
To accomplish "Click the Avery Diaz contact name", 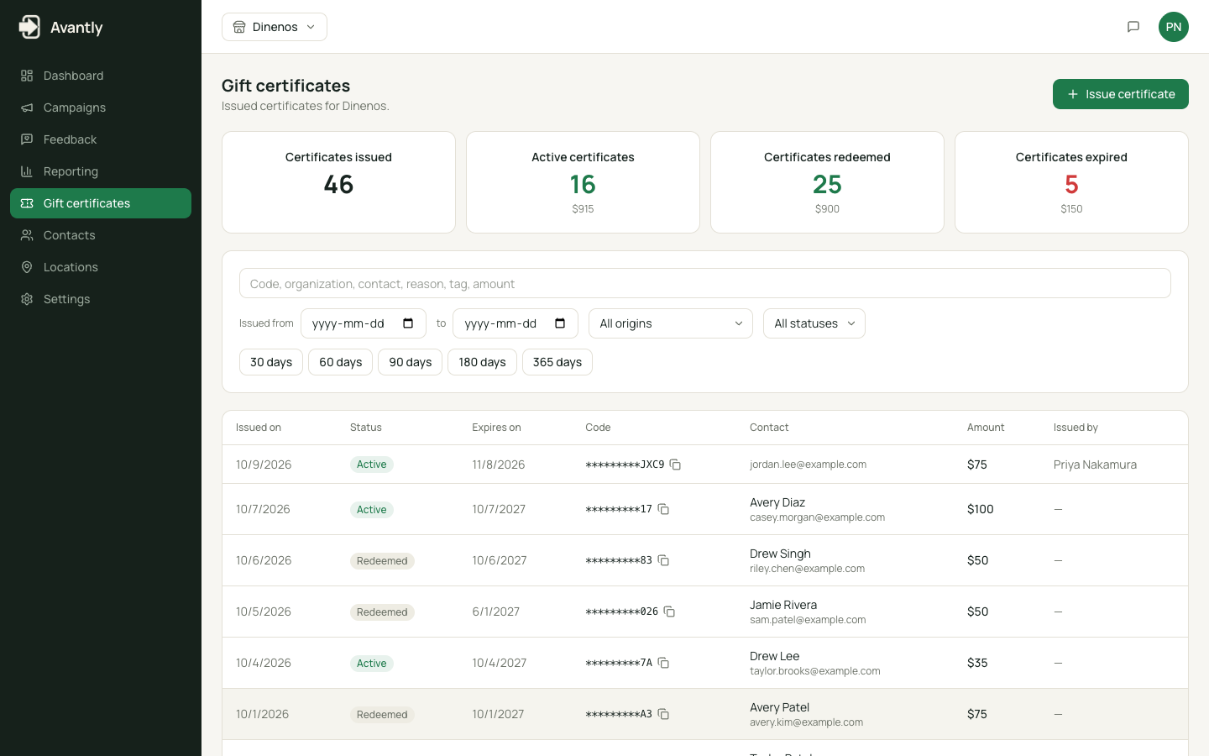I will pos(777,502).
